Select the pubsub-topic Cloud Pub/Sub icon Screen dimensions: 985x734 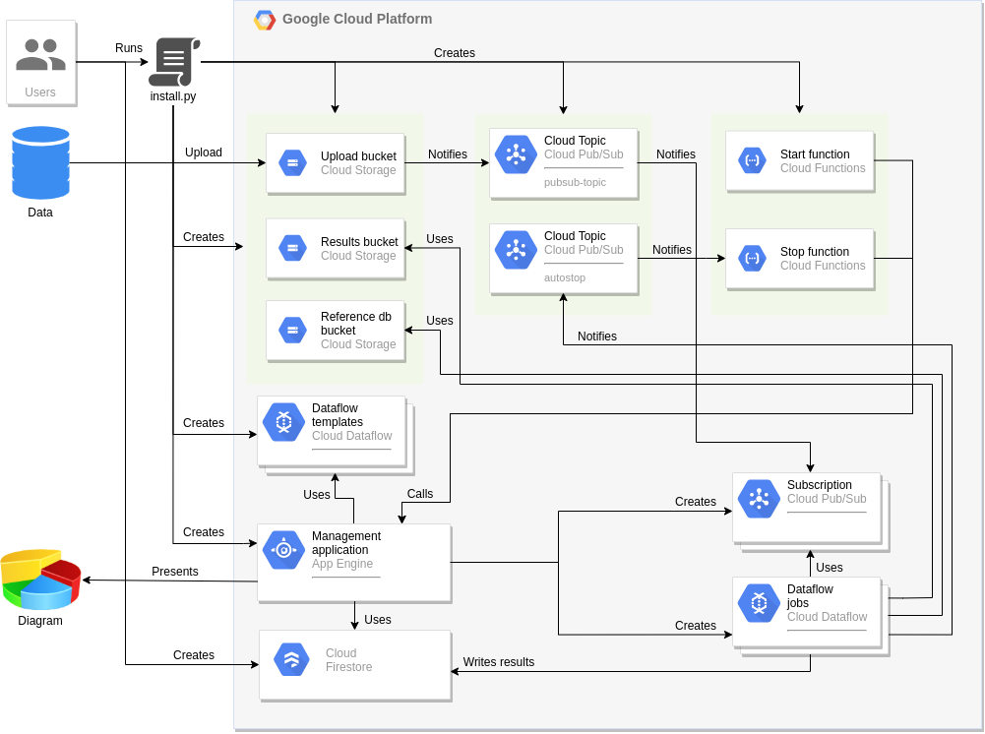(516, 154)
